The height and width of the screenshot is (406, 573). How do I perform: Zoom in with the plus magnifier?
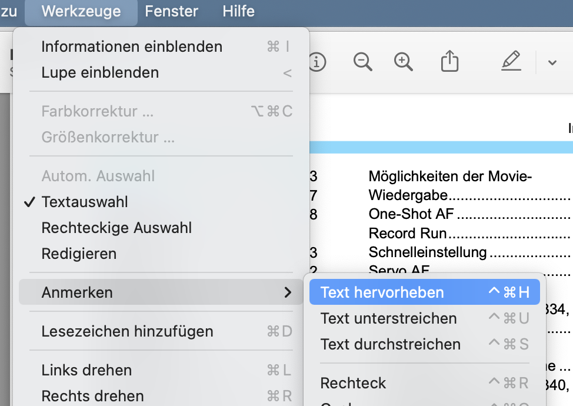[404, 62]
